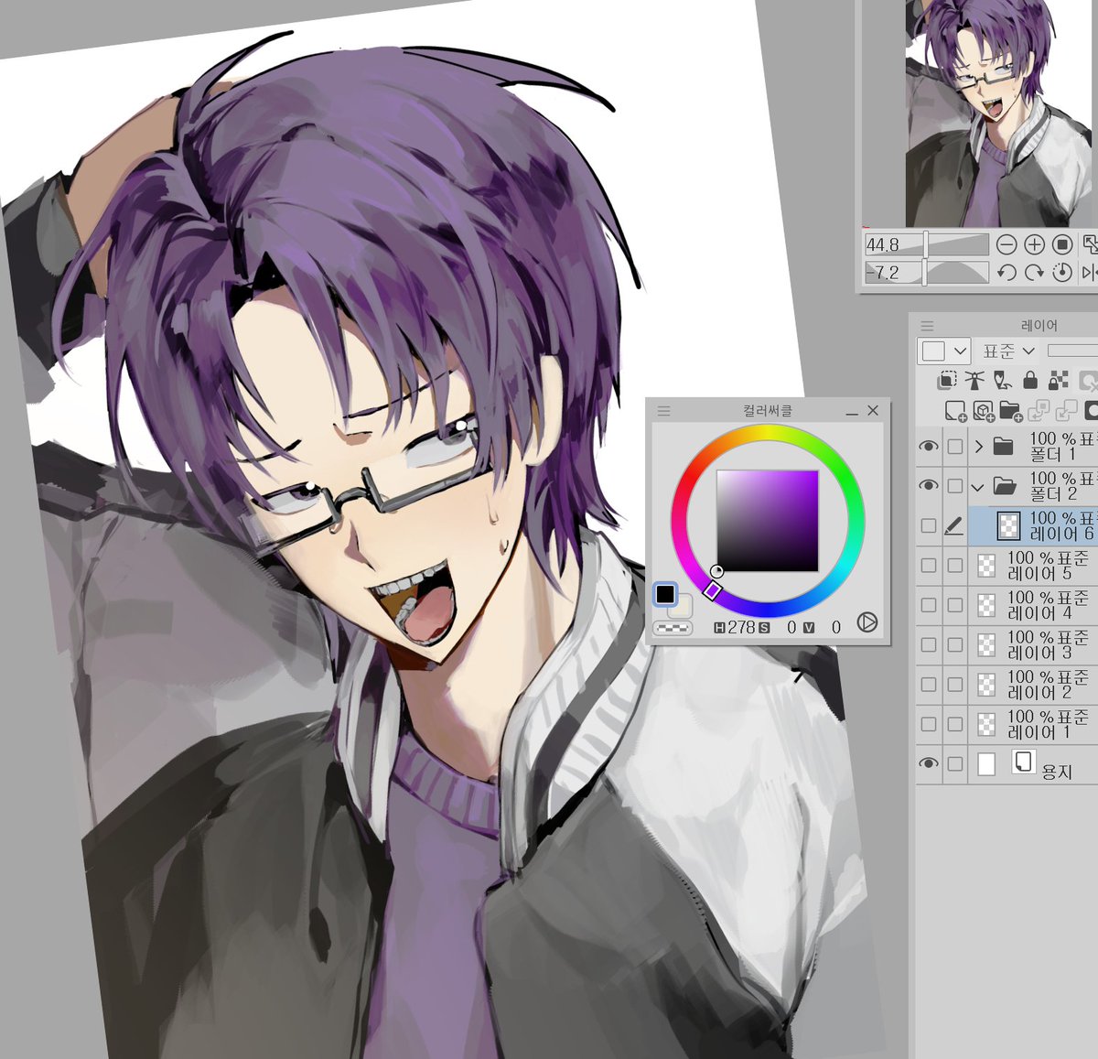
Task: Show 레이어 5 visibility box
Action: 929,565
